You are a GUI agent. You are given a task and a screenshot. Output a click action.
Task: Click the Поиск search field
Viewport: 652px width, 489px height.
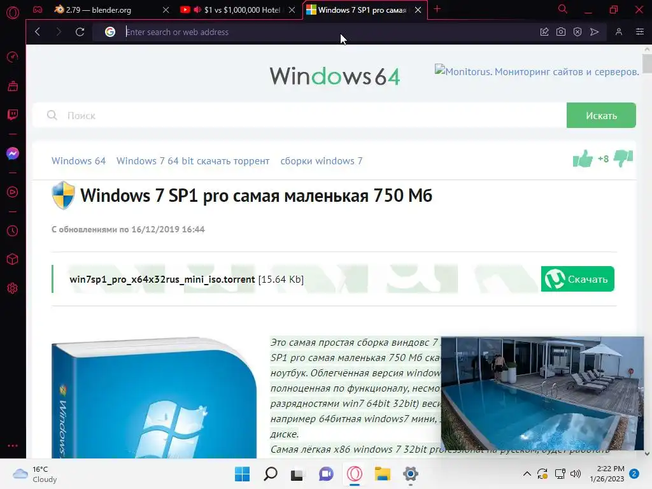299,115
